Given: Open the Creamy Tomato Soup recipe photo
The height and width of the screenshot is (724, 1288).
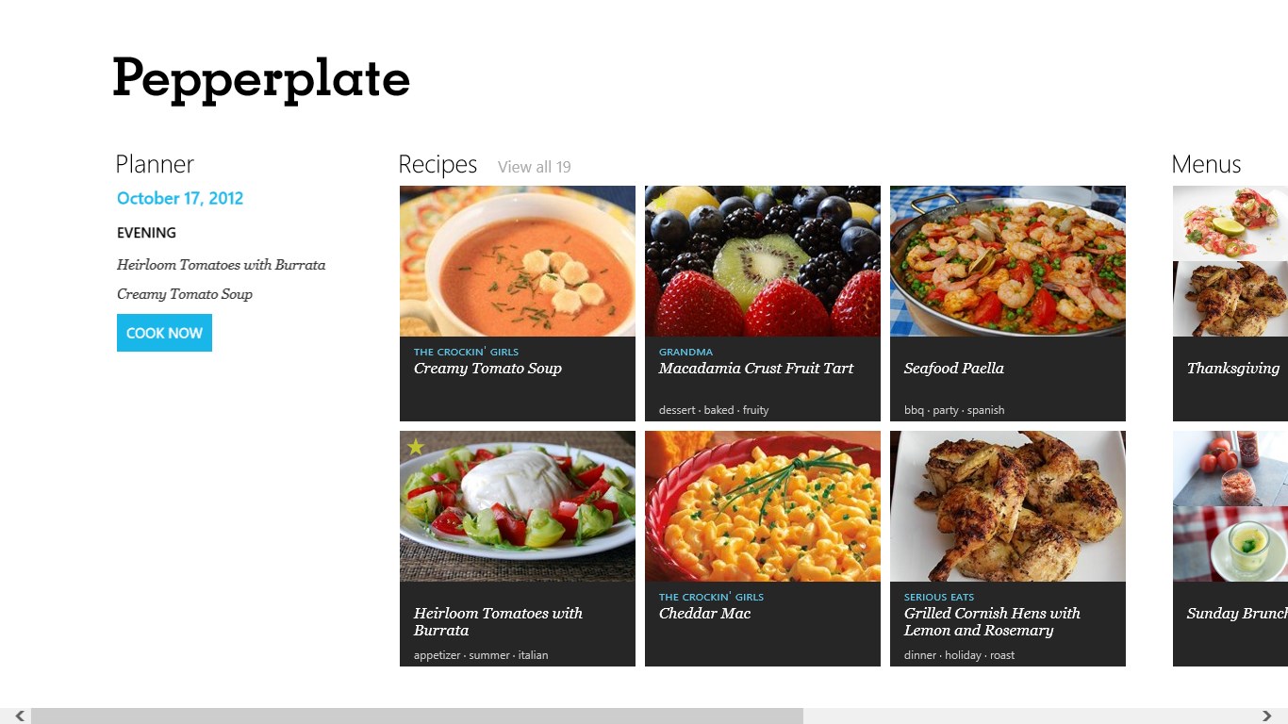Looking at the screenshot, I should (517, 261).
